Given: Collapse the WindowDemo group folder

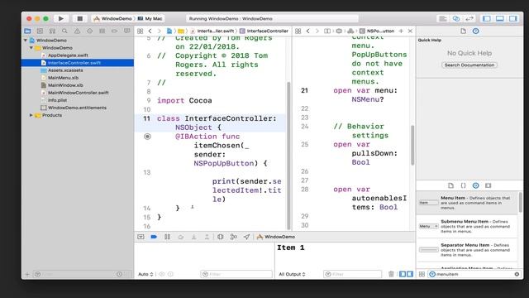Looking at the screenshot, I should 31,48.
